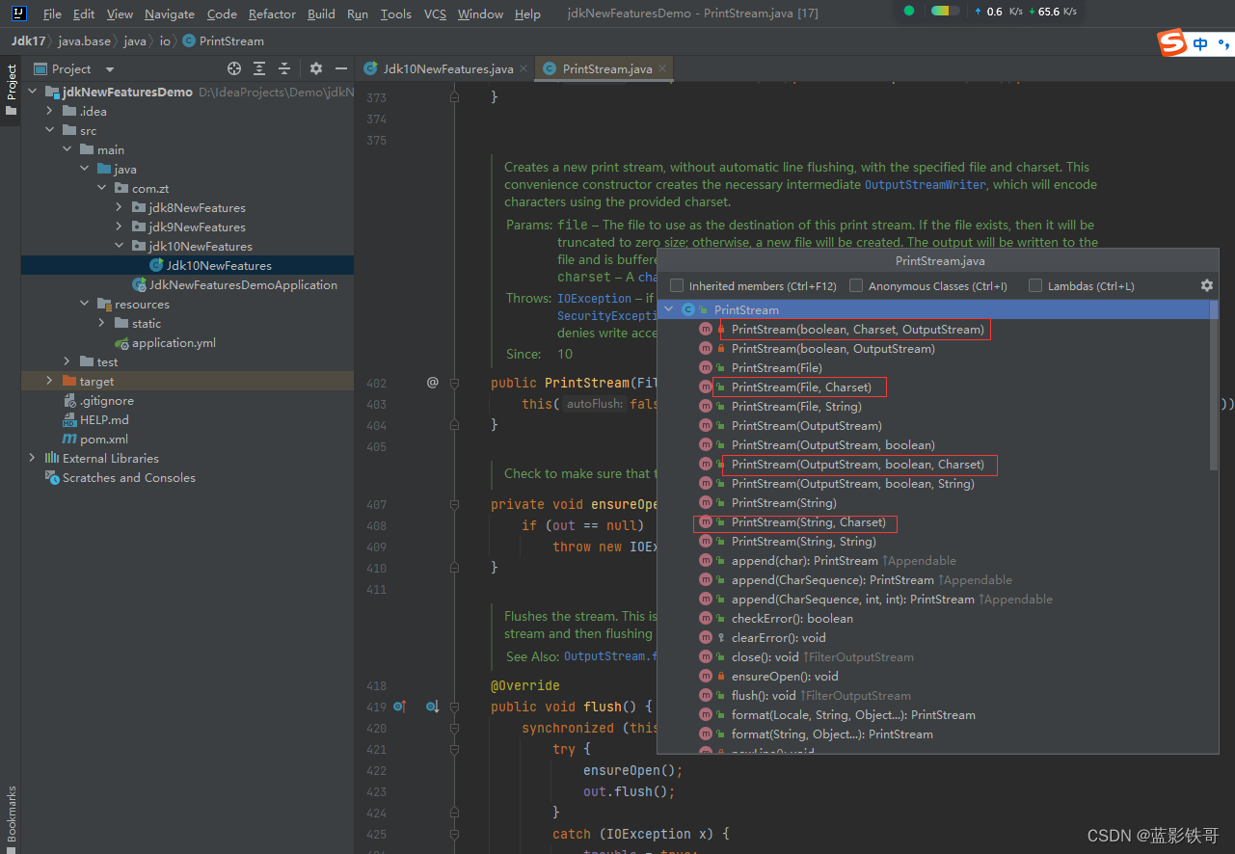Click PrintStream class icon in breadcrumb
Screen dimensions: 1235x854
coord(188,40)
